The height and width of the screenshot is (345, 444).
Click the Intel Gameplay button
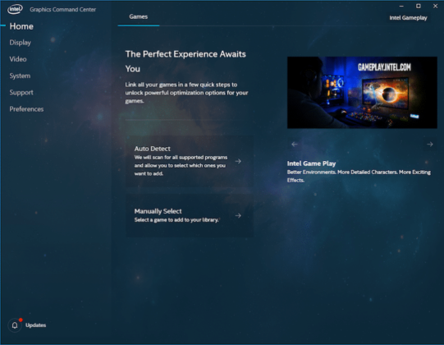(x=408, y=18)
